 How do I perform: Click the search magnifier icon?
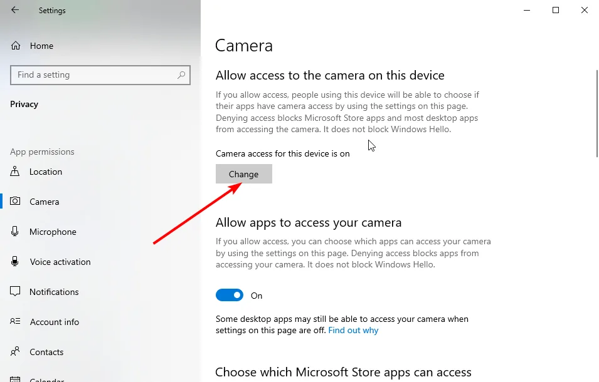(181, 75)
